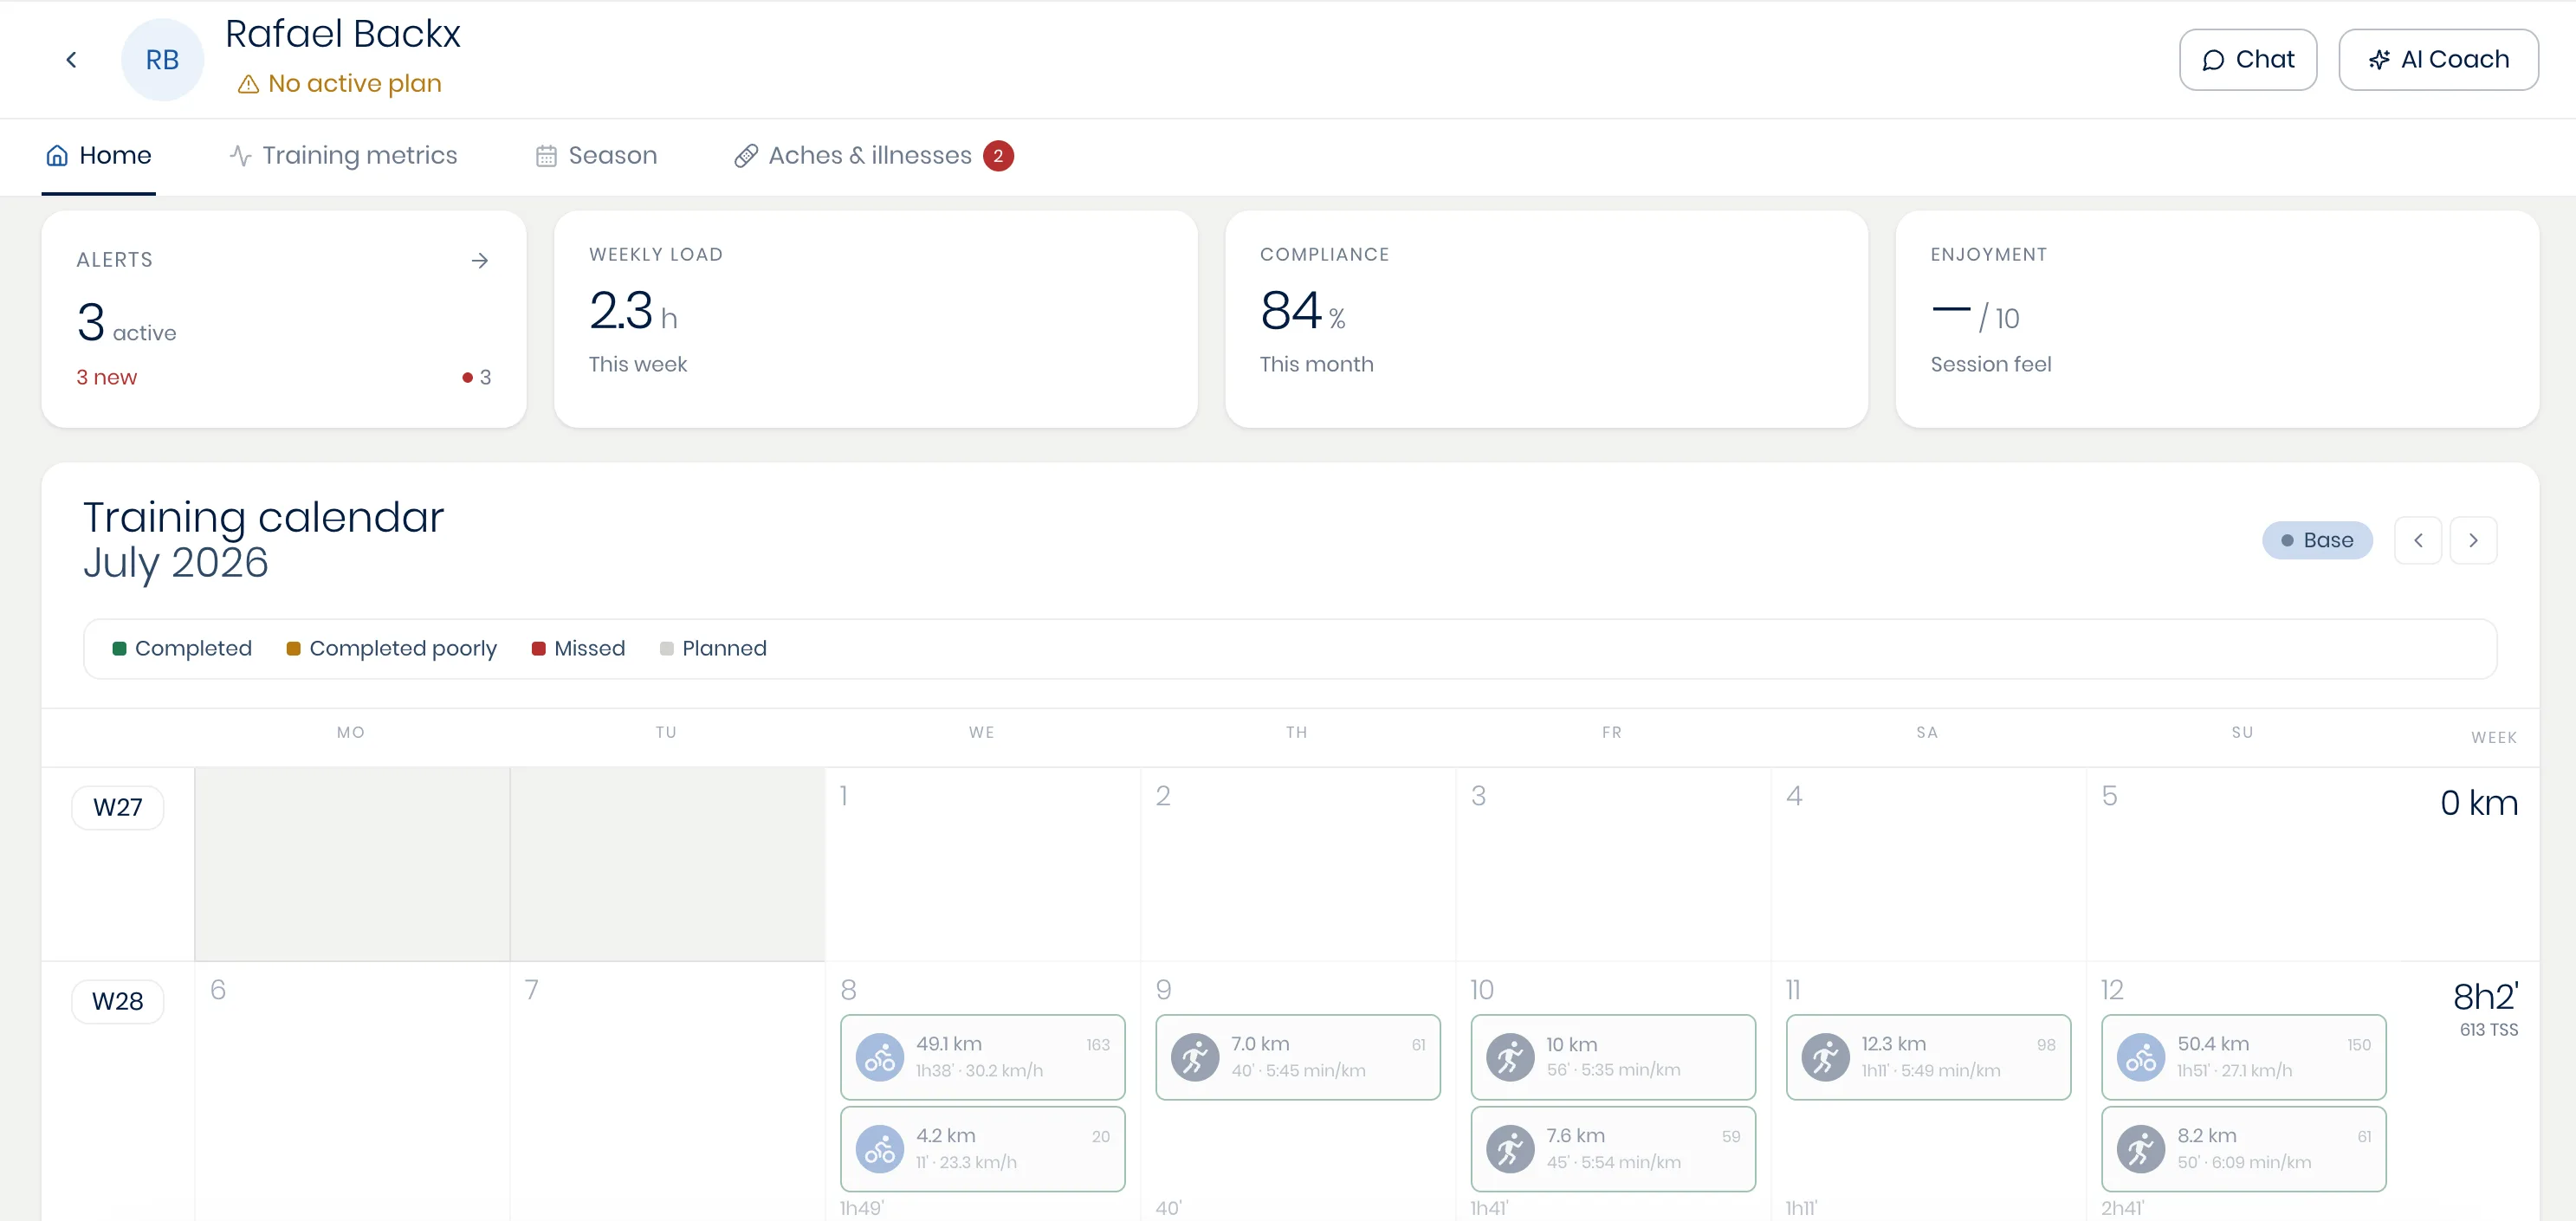This screenshot has width=2576, height=1221.
Task: Click the Home tab house icon
Action: [57, 156]
